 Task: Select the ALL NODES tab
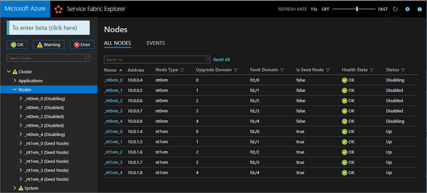click(x=118, y=43)
